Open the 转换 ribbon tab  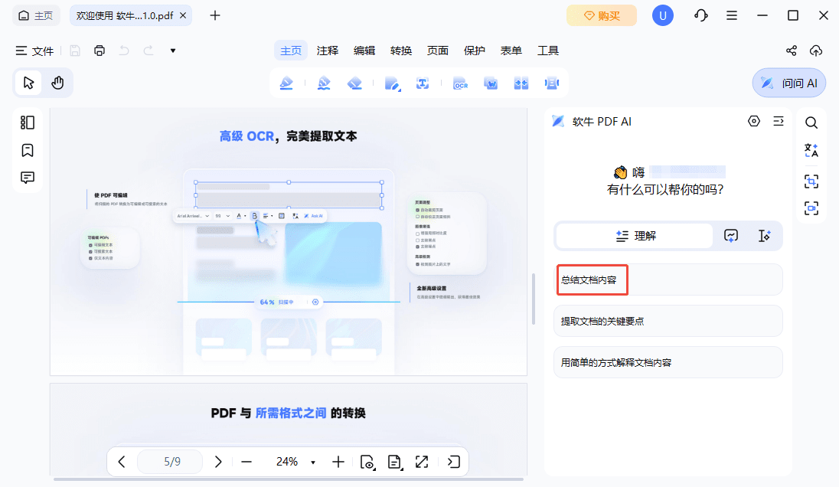click(x=401, y=51)
